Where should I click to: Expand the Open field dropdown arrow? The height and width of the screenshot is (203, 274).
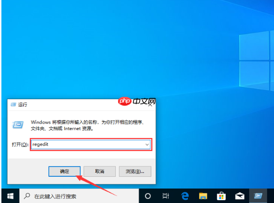[x=147, y=145]
